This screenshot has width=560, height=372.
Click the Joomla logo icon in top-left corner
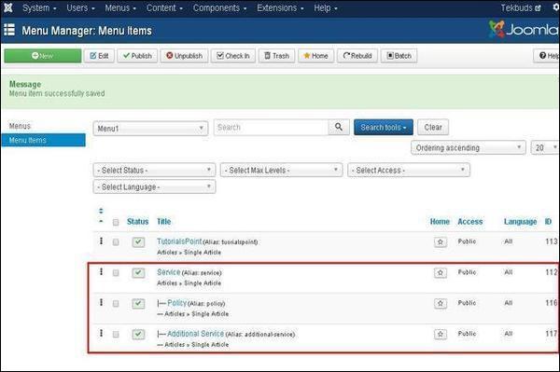pyautogui.click(x=7, y=7)
